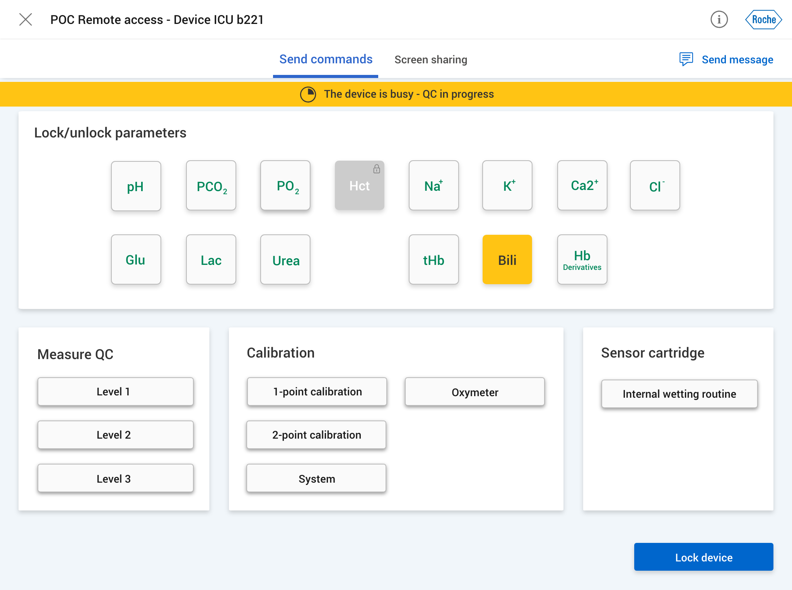Switch to the Screen sharing tab

(x=430, y=59)
